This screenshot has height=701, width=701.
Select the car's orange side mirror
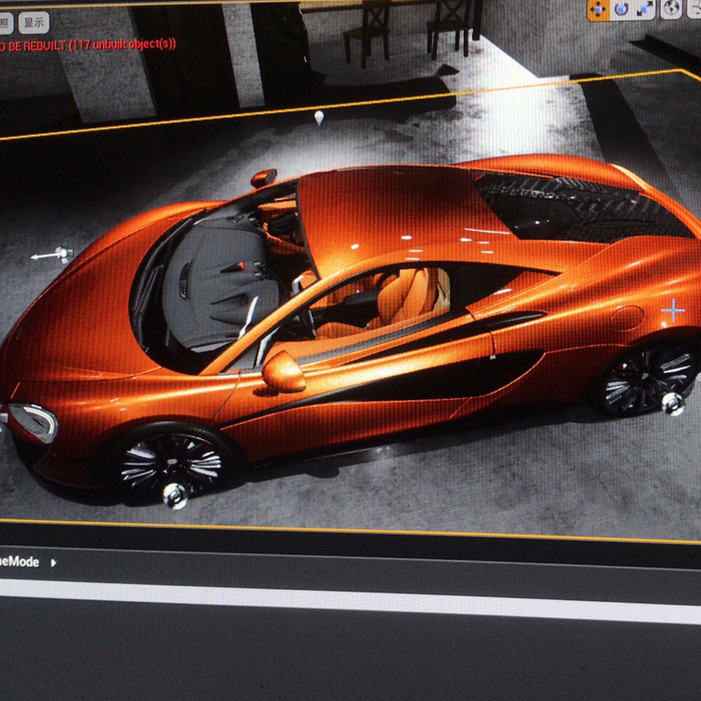tap(283, 371)
